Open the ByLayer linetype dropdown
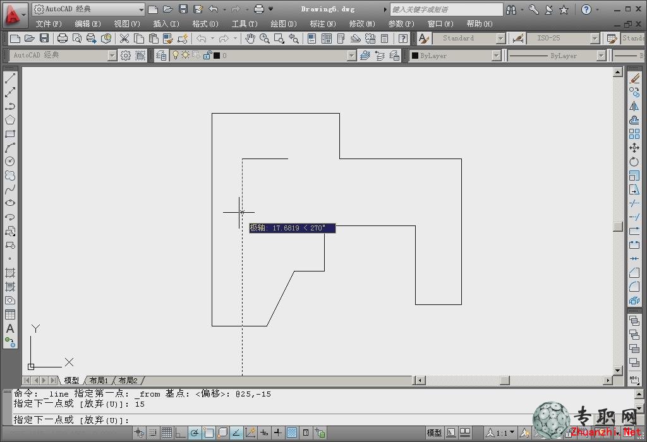Viewport: 647px width, 442px height. tap(602, 56)
